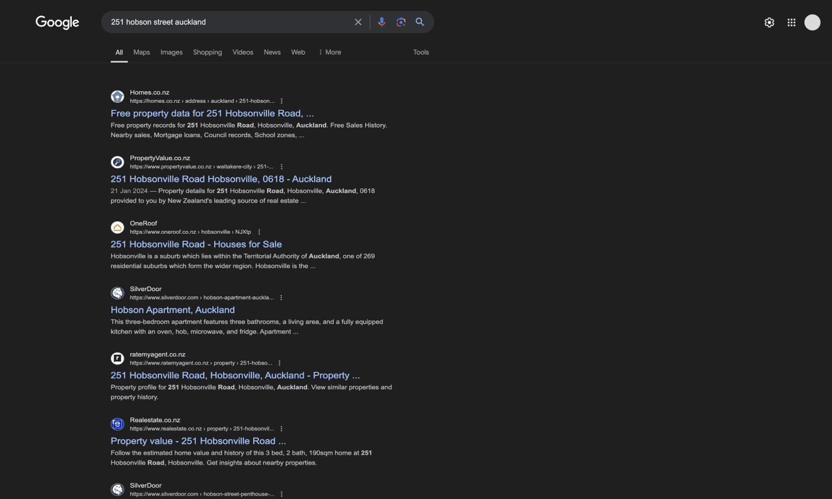Click the '21 Jan 2024' result date

pyautogui.click(x=129, y=191)
